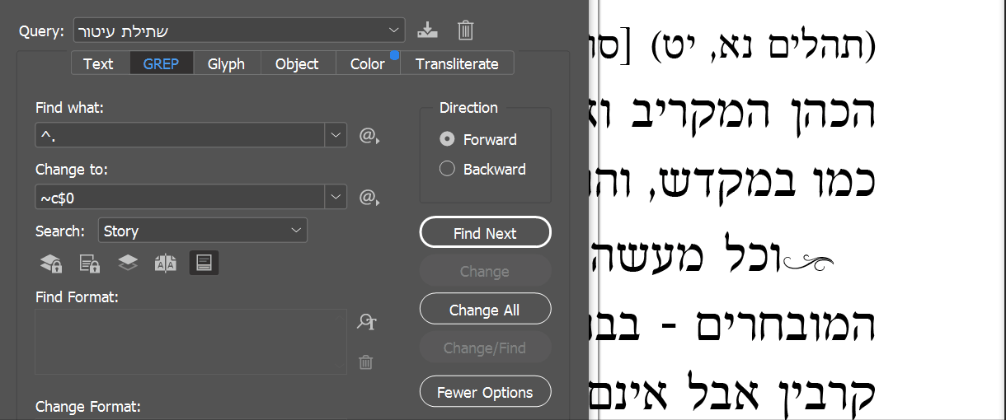Open special characters menu for Find what
The image size is (1006, 420).
pos(368,136)
